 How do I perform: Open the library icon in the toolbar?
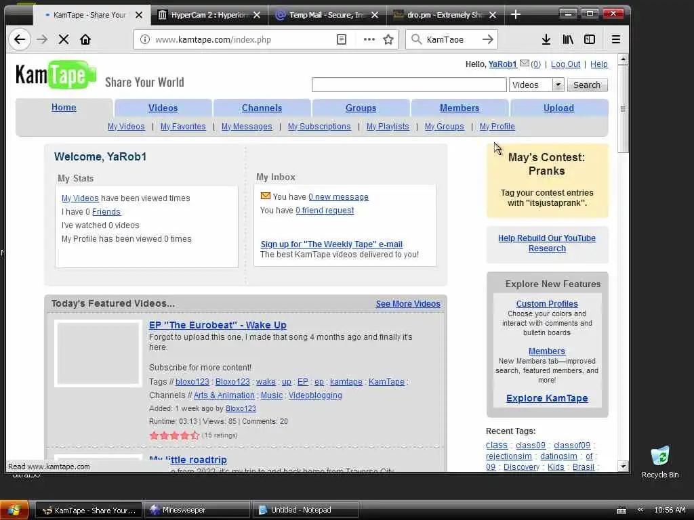568,39
